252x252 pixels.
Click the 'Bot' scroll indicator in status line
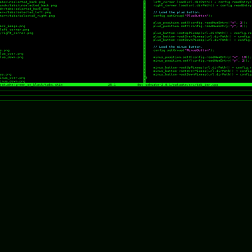coord(140,84)
